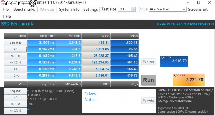Click the read score box 3,916.79
Viewport: 215px width, 116px height.
(x=174, y=61)
